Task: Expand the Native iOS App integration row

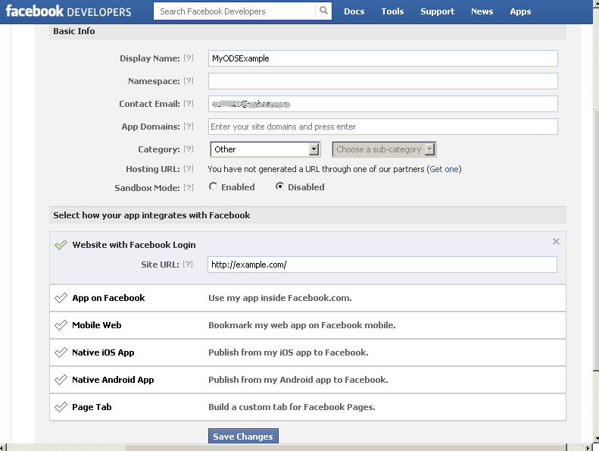Action: click(x=103, y=352)
